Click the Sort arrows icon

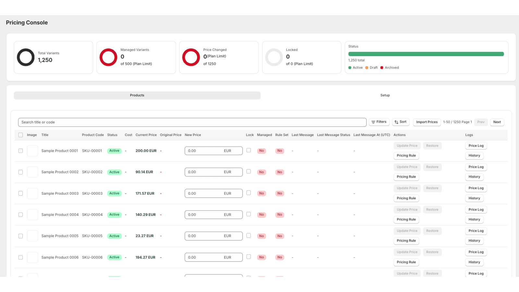tap(396, 122)
